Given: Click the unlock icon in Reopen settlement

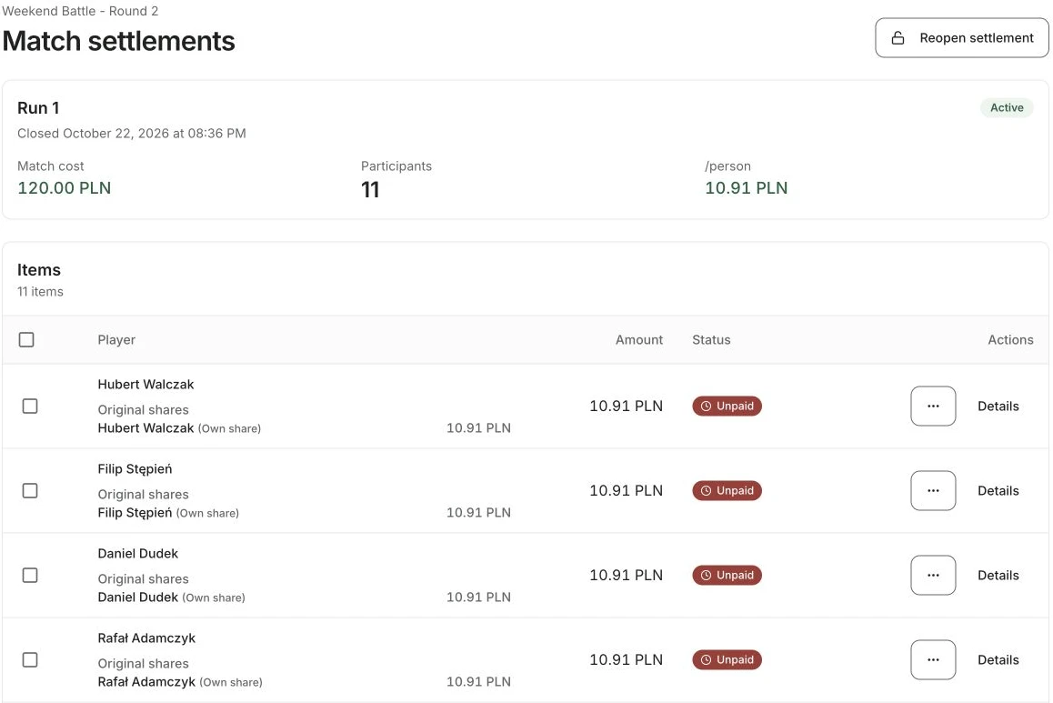Looking at the screenshot, I should click(x=898, y=38).
